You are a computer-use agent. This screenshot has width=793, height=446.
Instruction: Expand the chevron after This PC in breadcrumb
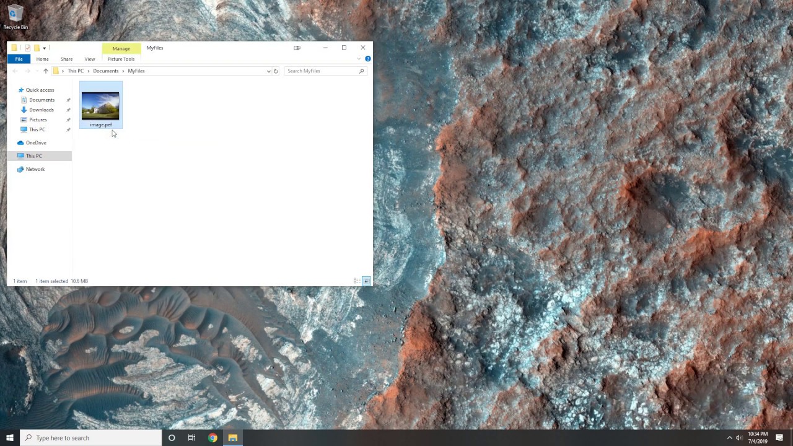coord(89,71)
